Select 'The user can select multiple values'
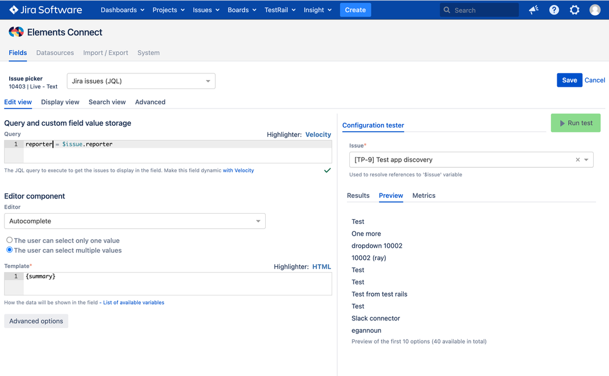609x376 pixels. (x=10, y=250)
